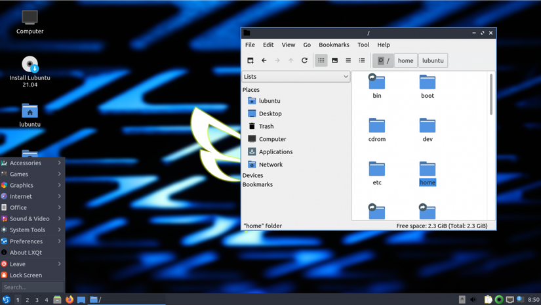Open a new tab in file manager
Screen dimensions: 541x305
[x=250, y=60]
